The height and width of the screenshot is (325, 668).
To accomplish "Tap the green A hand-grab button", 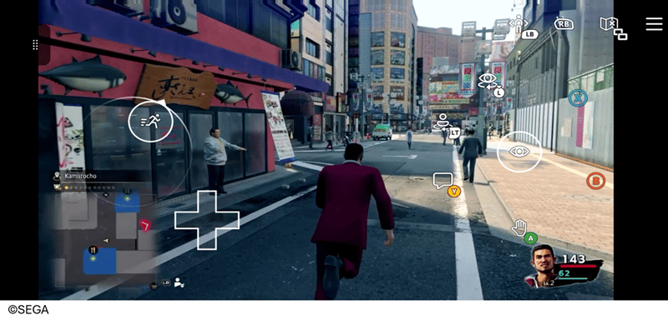I will coord(524,232).
